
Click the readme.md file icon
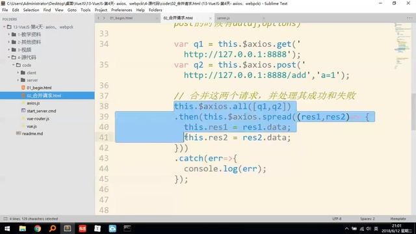19,133
